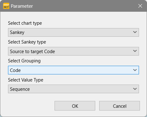
Task: Dismiss dialog using the Cancel button
Action: 120,106
